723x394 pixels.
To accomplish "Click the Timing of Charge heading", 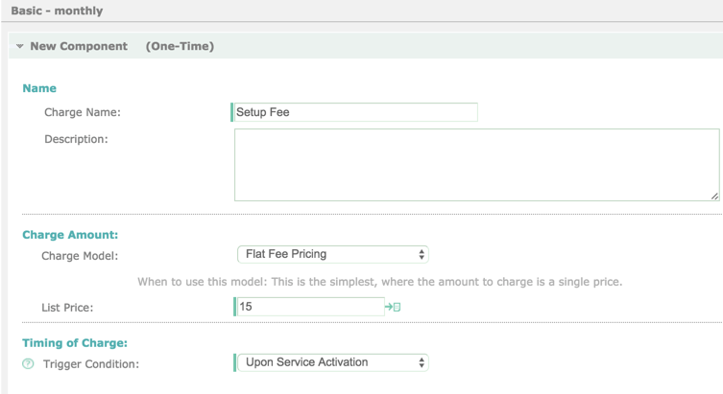I will pyautogui.click(x=75, y=343).
